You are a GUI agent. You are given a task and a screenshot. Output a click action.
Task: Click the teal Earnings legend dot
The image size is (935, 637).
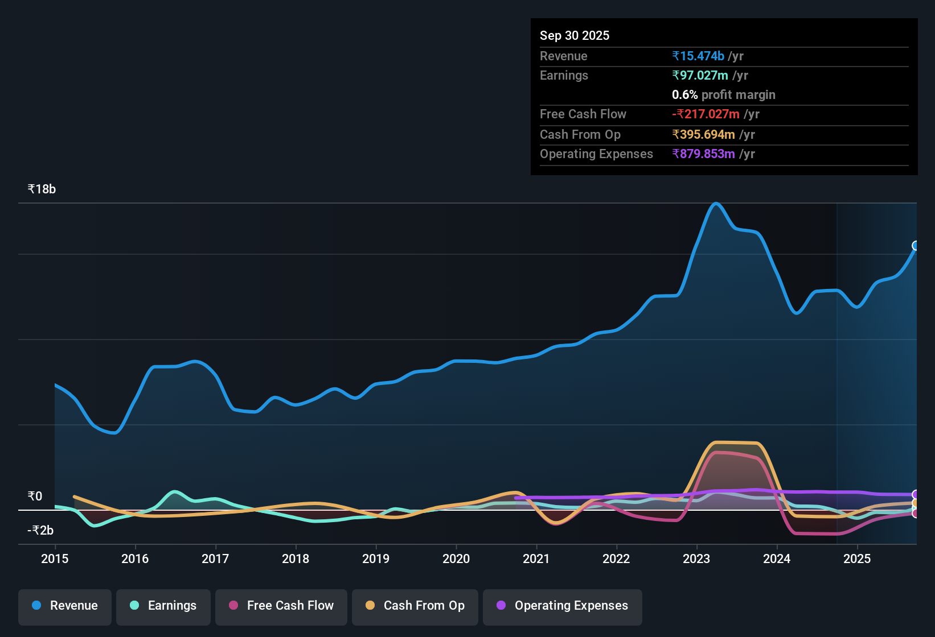click(134, 606)
